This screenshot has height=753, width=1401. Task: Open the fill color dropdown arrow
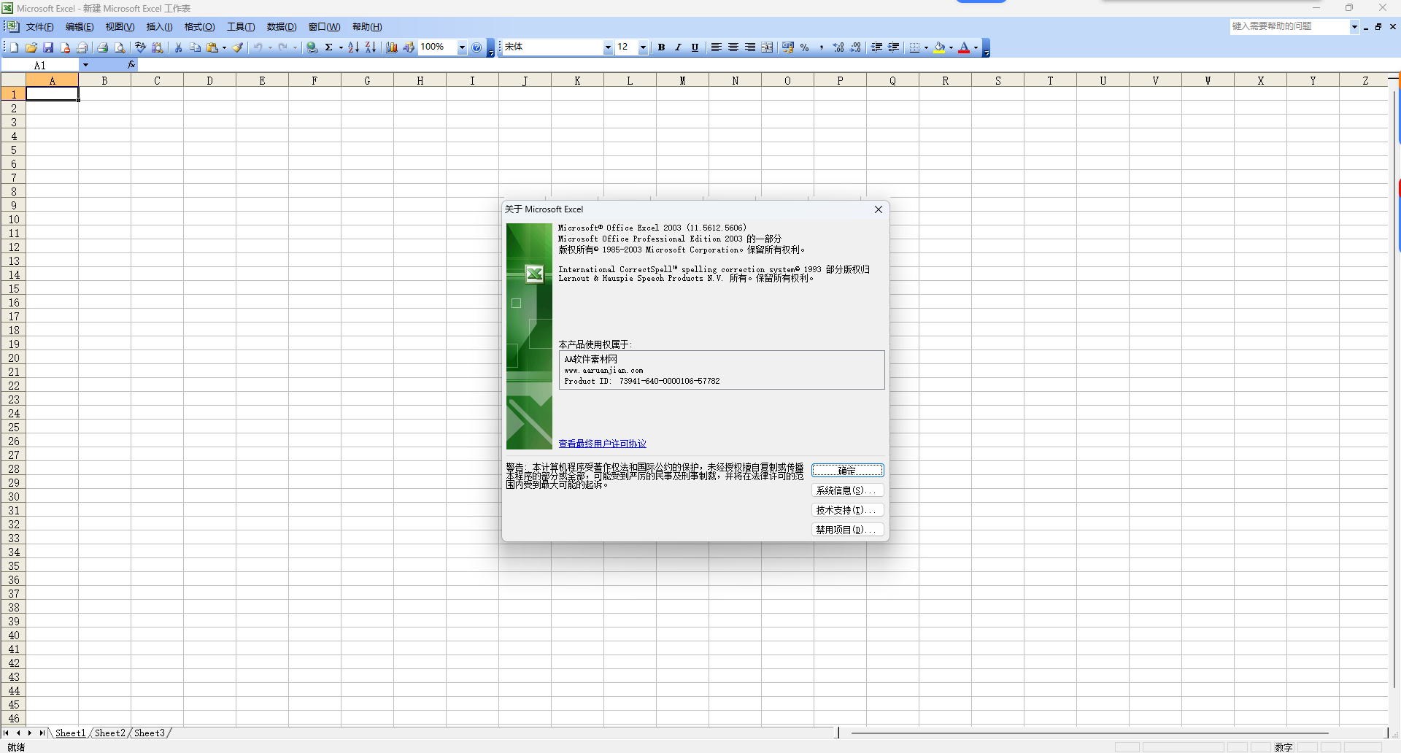(949, 47)
